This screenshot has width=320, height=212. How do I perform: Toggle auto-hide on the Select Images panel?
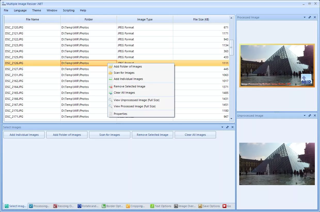pyautogui.click(x=227, y=127)
